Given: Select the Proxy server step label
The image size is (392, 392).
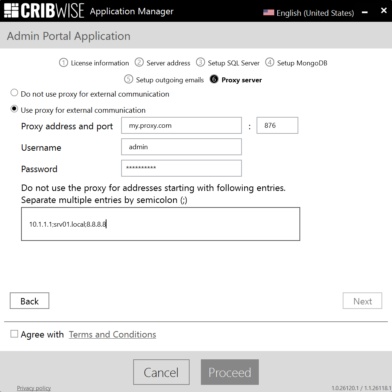Looking at the screenshot, I should point(242,80).
